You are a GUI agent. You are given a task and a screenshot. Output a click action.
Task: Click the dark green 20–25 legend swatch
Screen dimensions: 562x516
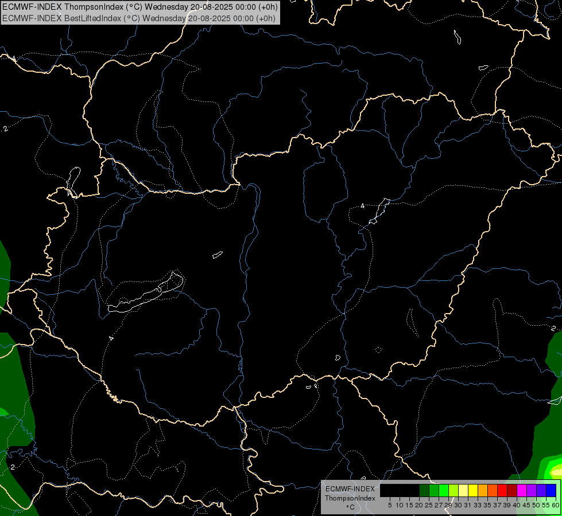(x=424, y=490)
